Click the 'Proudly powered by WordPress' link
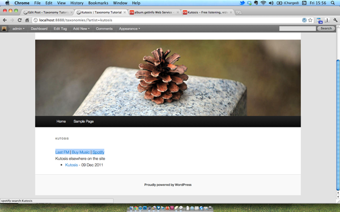Screen dimensions: 340x212 click(x=168, y=185)
